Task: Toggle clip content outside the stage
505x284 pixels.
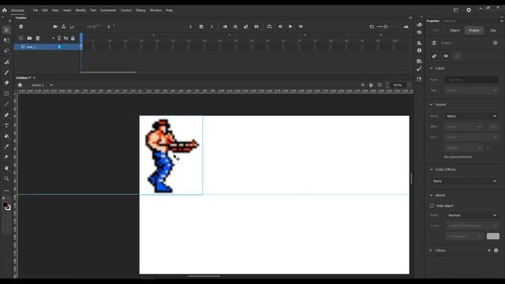Action: coord(380,85)
